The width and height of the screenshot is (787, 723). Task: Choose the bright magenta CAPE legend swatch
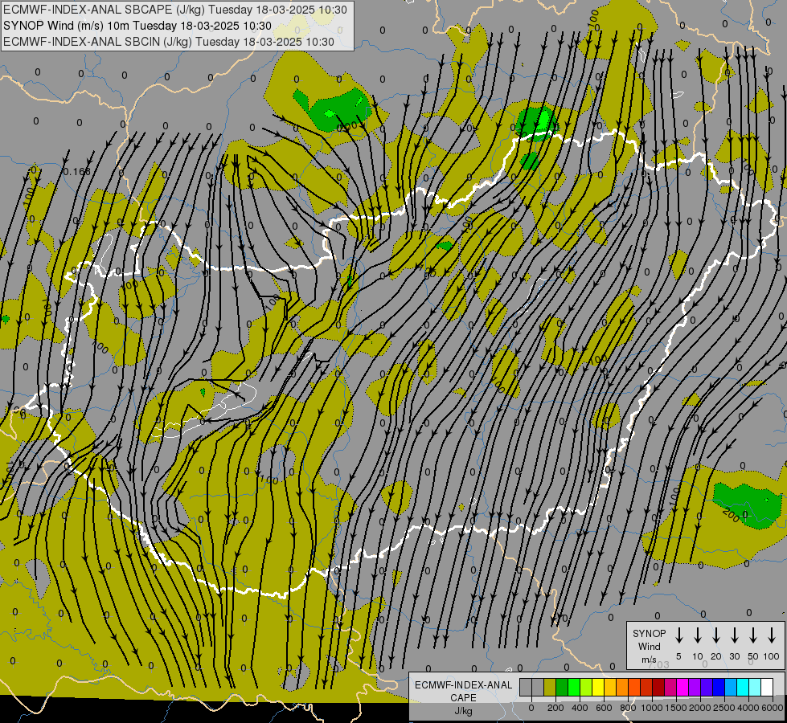683,687
